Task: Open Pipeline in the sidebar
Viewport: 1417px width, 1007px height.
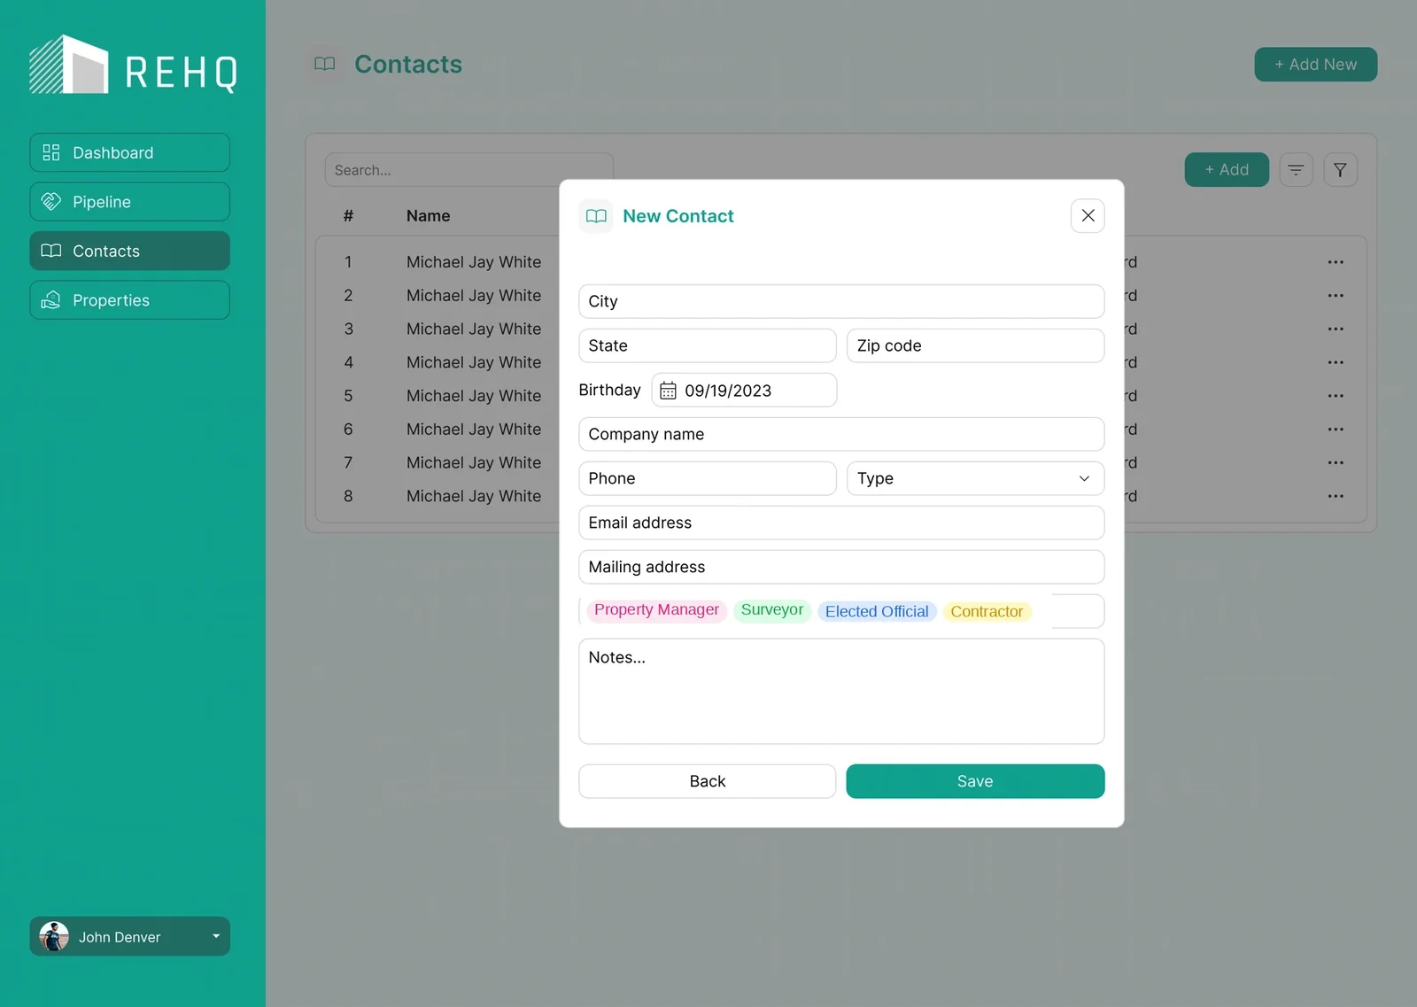Action: click(x=129, y=202)
